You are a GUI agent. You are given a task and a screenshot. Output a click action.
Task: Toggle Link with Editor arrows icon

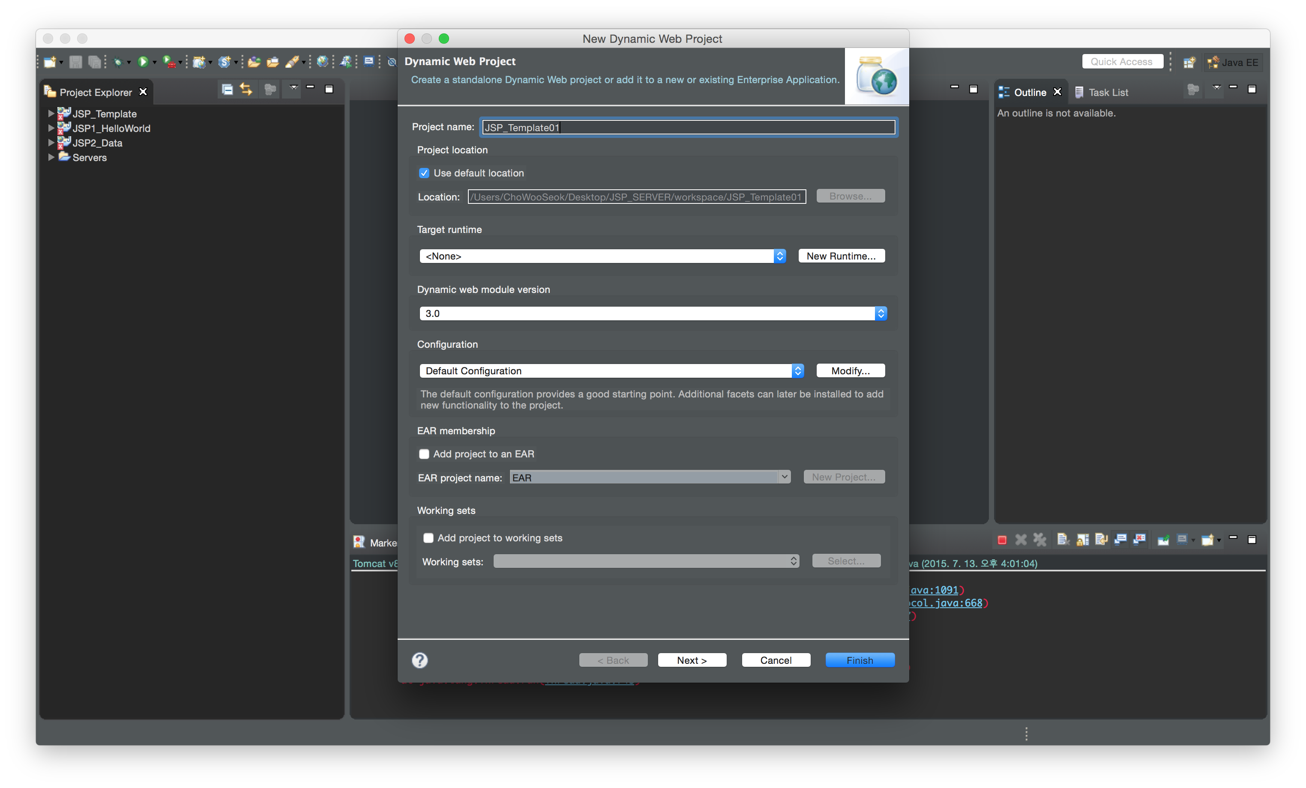246,90
